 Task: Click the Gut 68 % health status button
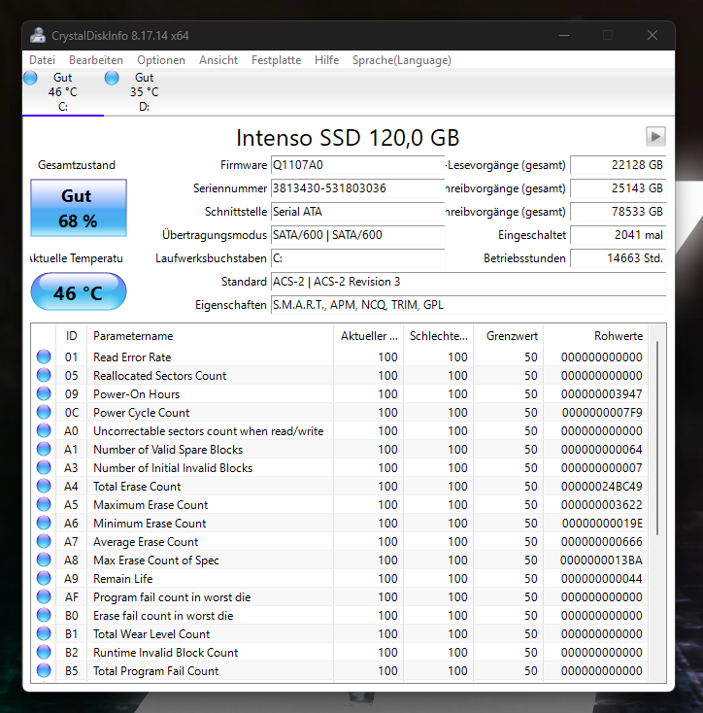pos(78,208)
